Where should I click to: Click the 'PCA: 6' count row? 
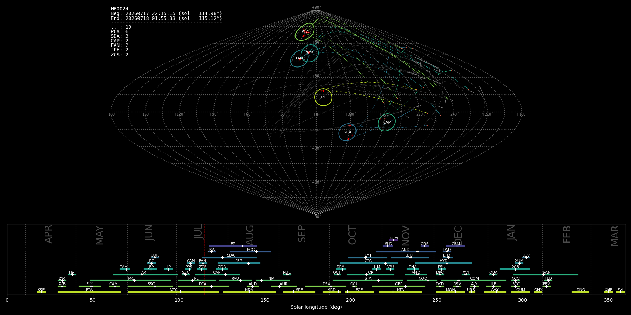(x=120, y=31)
